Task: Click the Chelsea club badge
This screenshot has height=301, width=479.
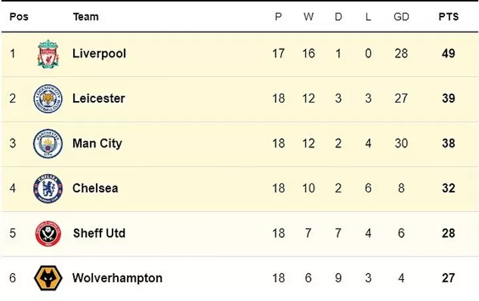Action: pyautogui.click(x=48, y=189)
